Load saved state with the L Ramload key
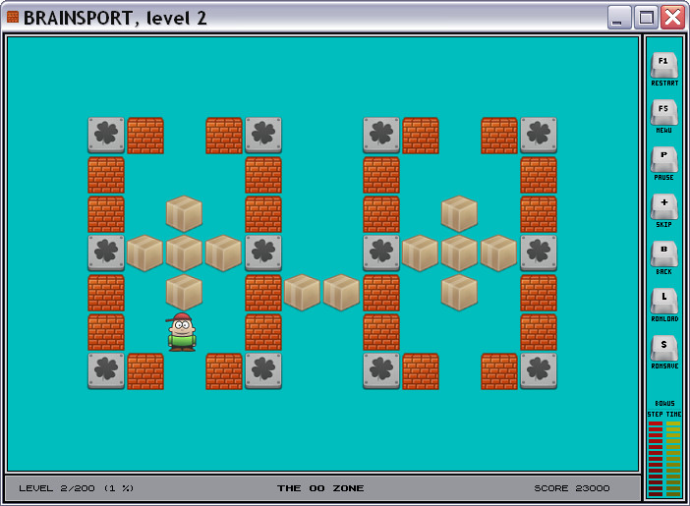The height and width of the screenshot is (506, 690). click(664, 302)
